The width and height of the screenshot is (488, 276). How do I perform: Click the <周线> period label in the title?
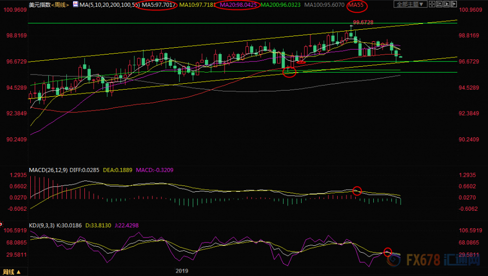[60, 5]
